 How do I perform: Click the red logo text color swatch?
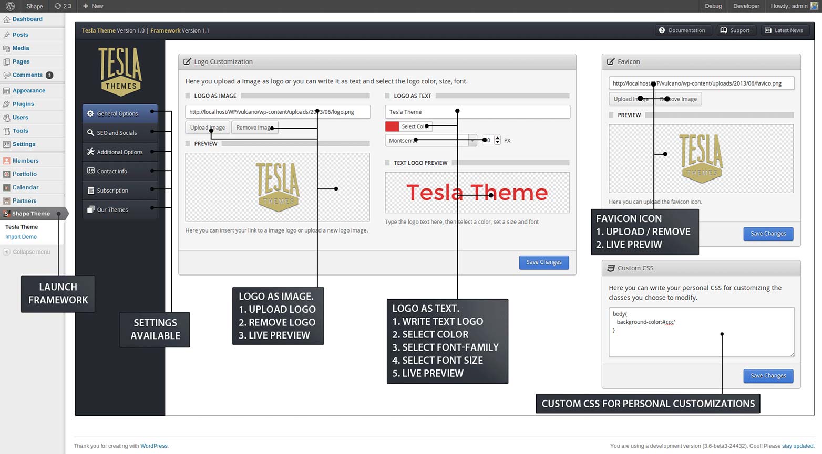coord(392,126)
